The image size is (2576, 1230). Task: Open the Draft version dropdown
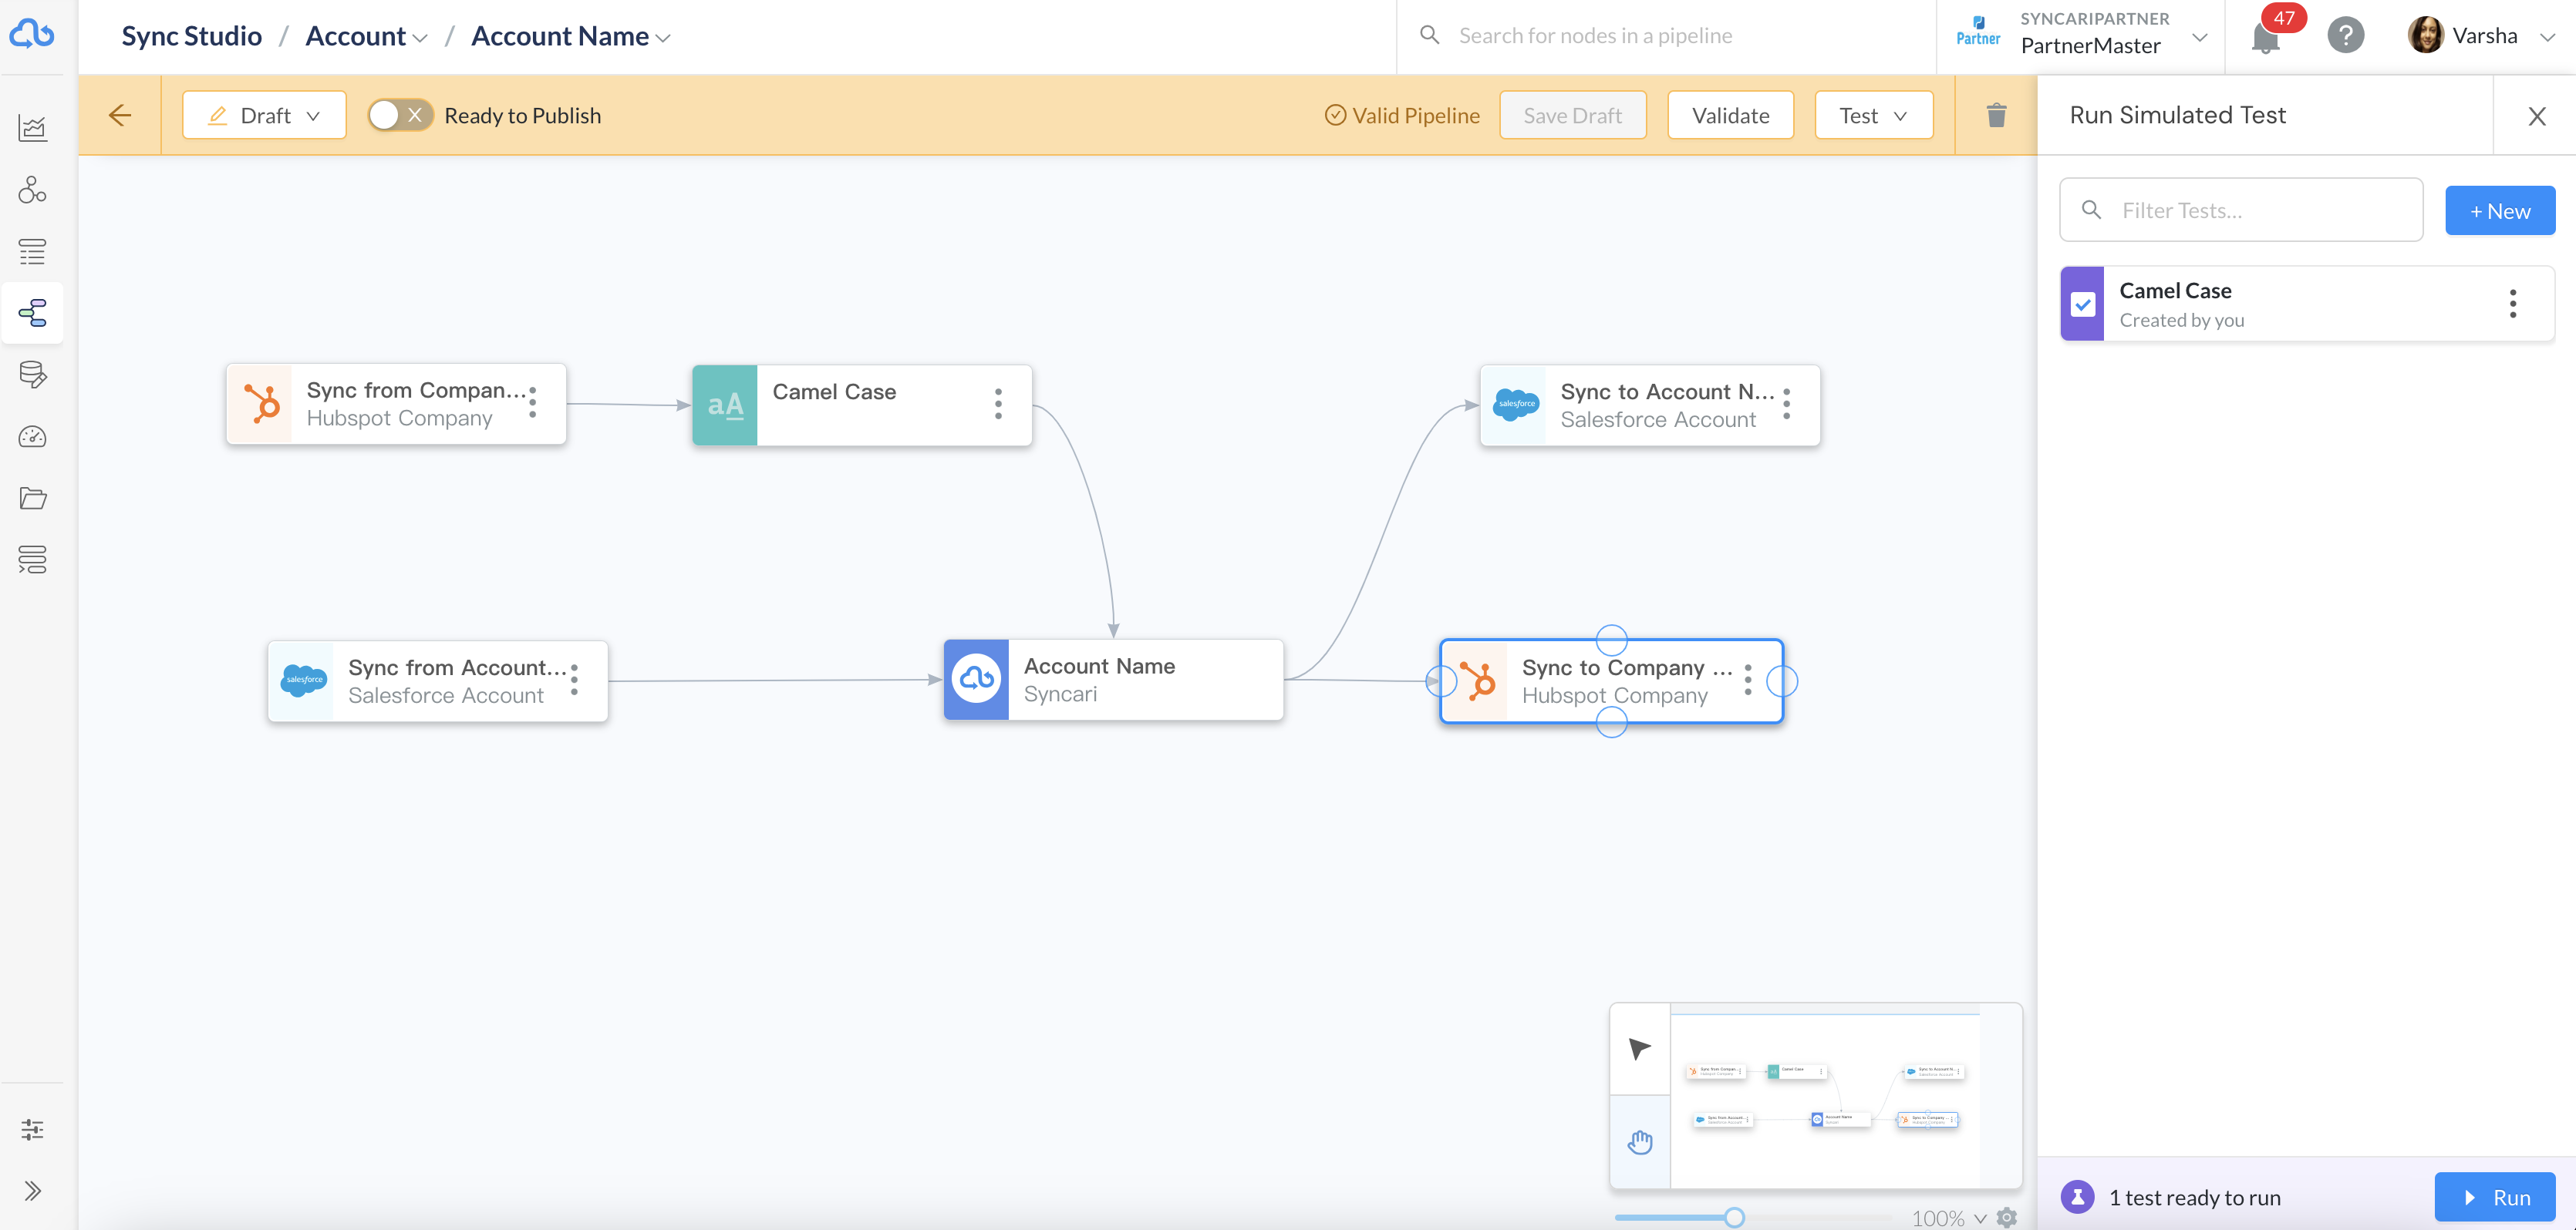[x=264, y=115]
